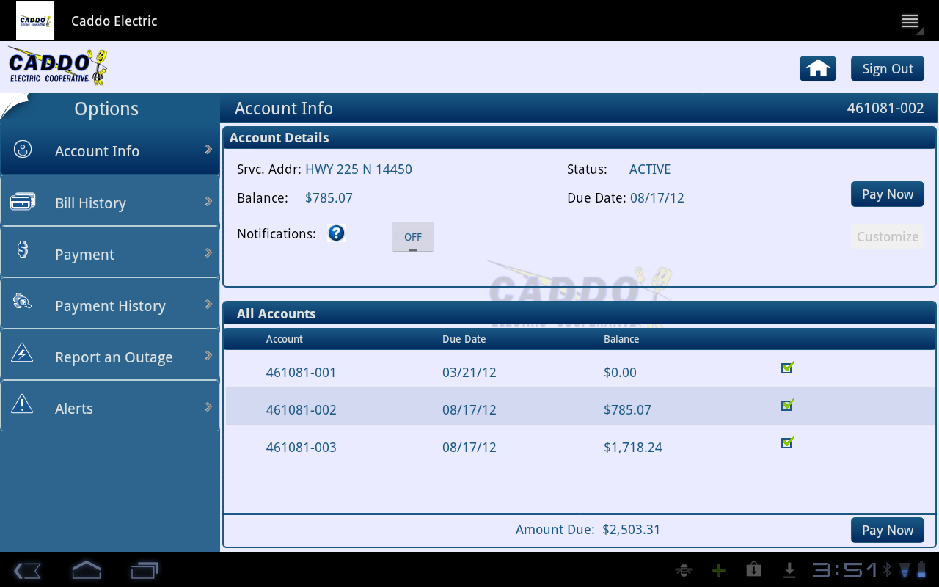Tap the Android Home navigation icon
This screenshot has width=939, height=587.
tap(86, 570)
